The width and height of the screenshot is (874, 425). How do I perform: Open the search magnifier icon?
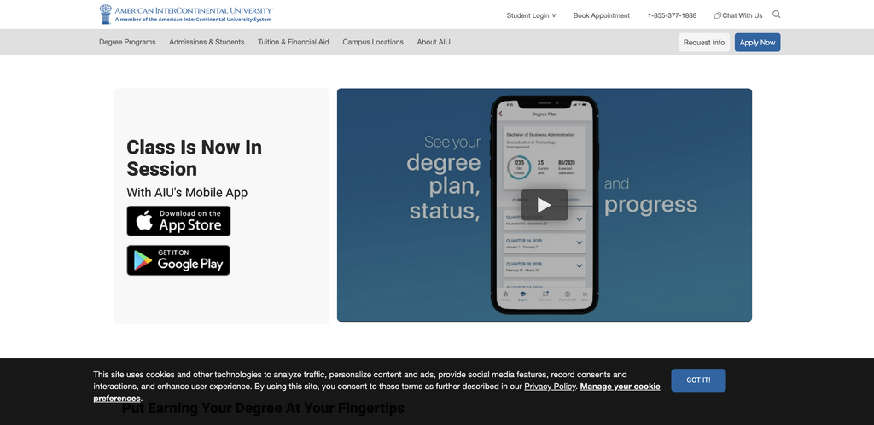click(x=777, y=15)
